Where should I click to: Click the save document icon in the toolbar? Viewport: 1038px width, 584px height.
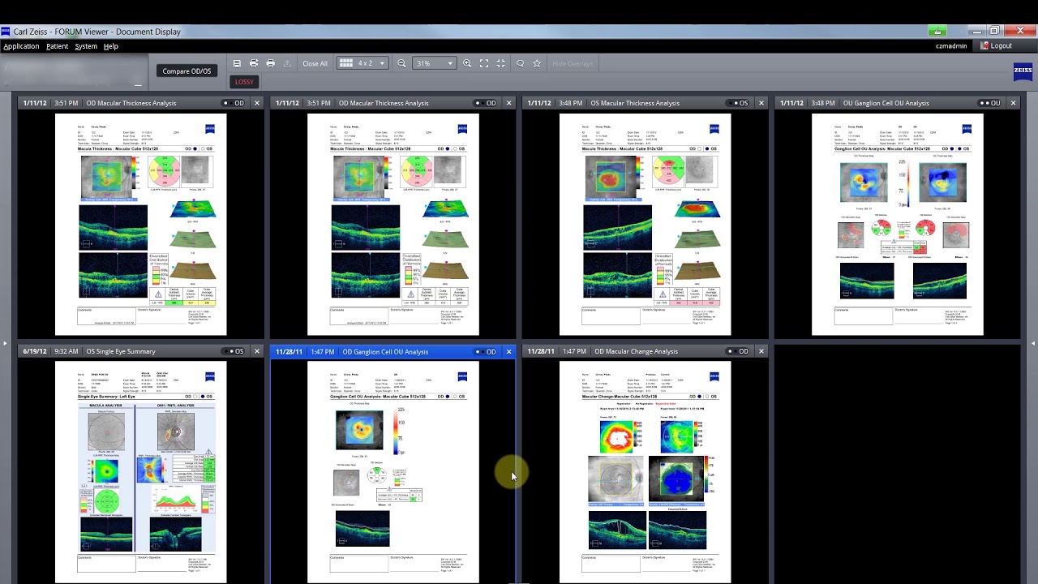click(237, 63)
